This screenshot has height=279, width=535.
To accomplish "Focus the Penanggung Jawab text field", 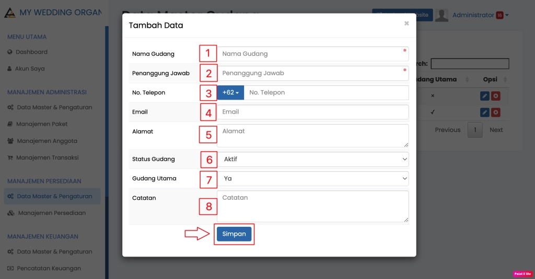I will tap(312, 73).
